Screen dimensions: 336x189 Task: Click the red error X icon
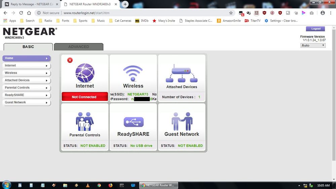tap(70, 60)
